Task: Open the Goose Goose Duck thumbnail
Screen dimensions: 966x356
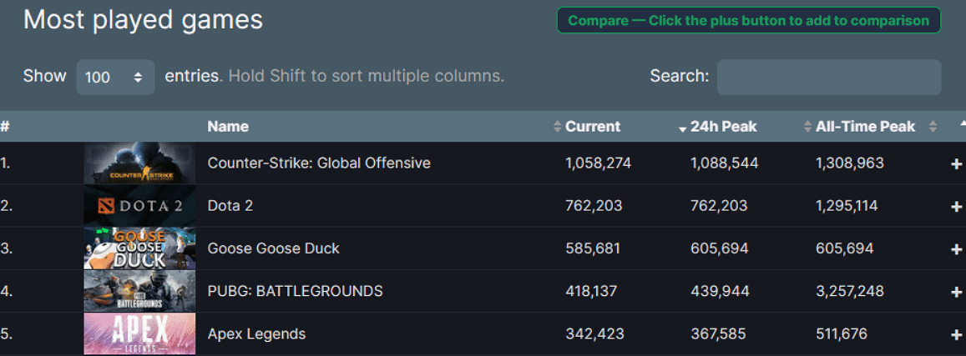Action: point(139,248)
